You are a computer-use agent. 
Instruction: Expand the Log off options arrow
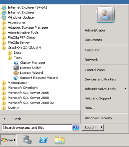(x=102, y=127)
